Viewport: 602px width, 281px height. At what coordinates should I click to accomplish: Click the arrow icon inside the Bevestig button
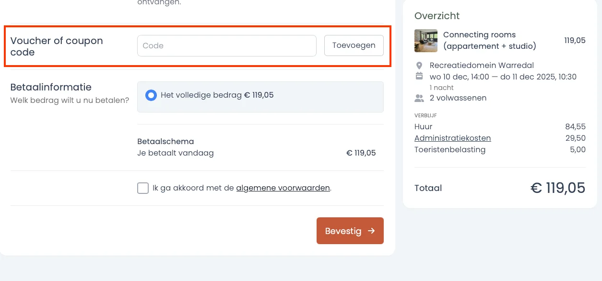pyautogui.click(x=371, y=231)
